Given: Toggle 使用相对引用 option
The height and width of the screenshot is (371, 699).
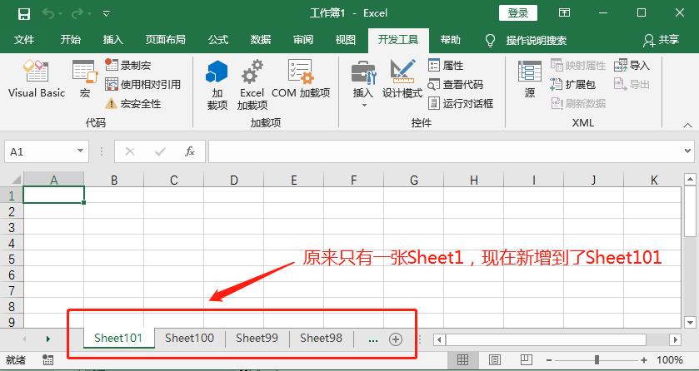Looking at the screenshot, I should 143,85.
